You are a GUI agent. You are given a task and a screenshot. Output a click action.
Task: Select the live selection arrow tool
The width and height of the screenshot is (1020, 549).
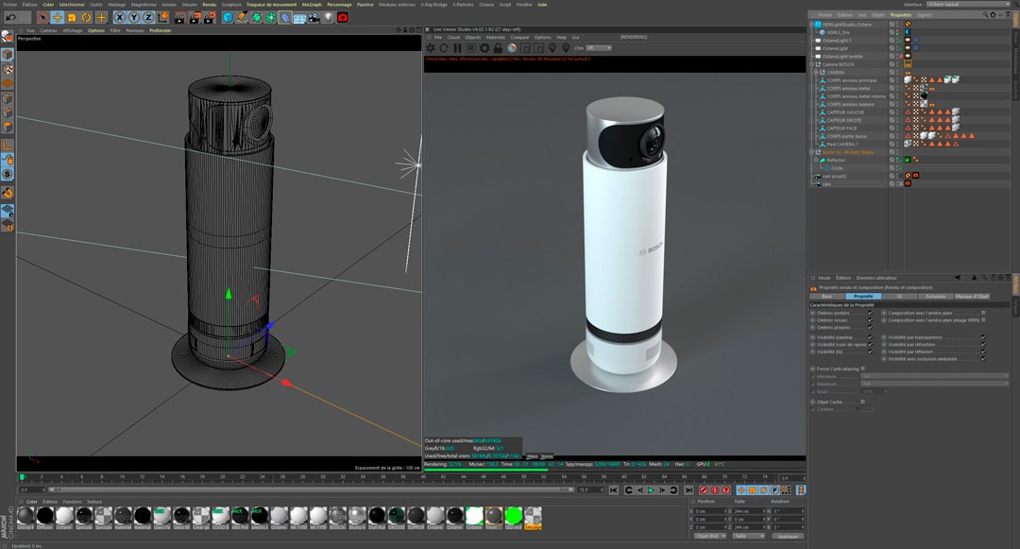coord(42,18)
